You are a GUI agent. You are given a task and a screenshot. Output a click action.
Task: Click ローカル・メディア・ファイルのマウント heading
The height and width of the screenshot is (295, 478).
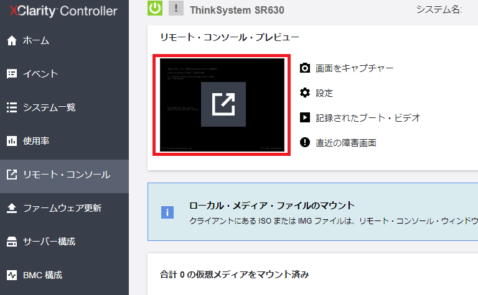272,206
